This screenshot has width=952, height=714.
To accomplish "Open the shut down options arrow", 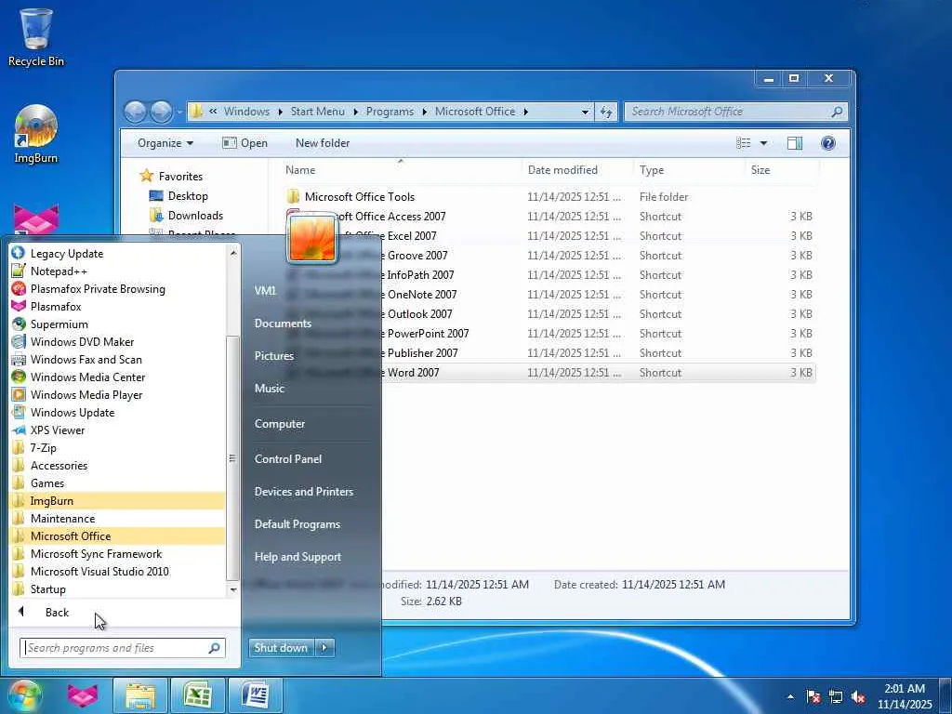I will (x=324, y=648).
